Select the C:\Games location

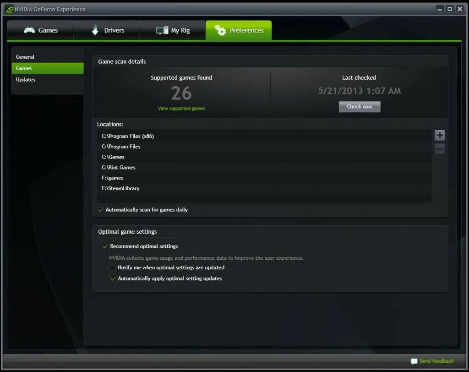pyautogui.click(x=264, y=157)
